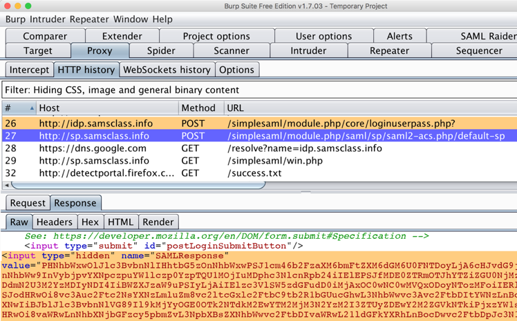Switch to the Scanner tab

(232, 50)
